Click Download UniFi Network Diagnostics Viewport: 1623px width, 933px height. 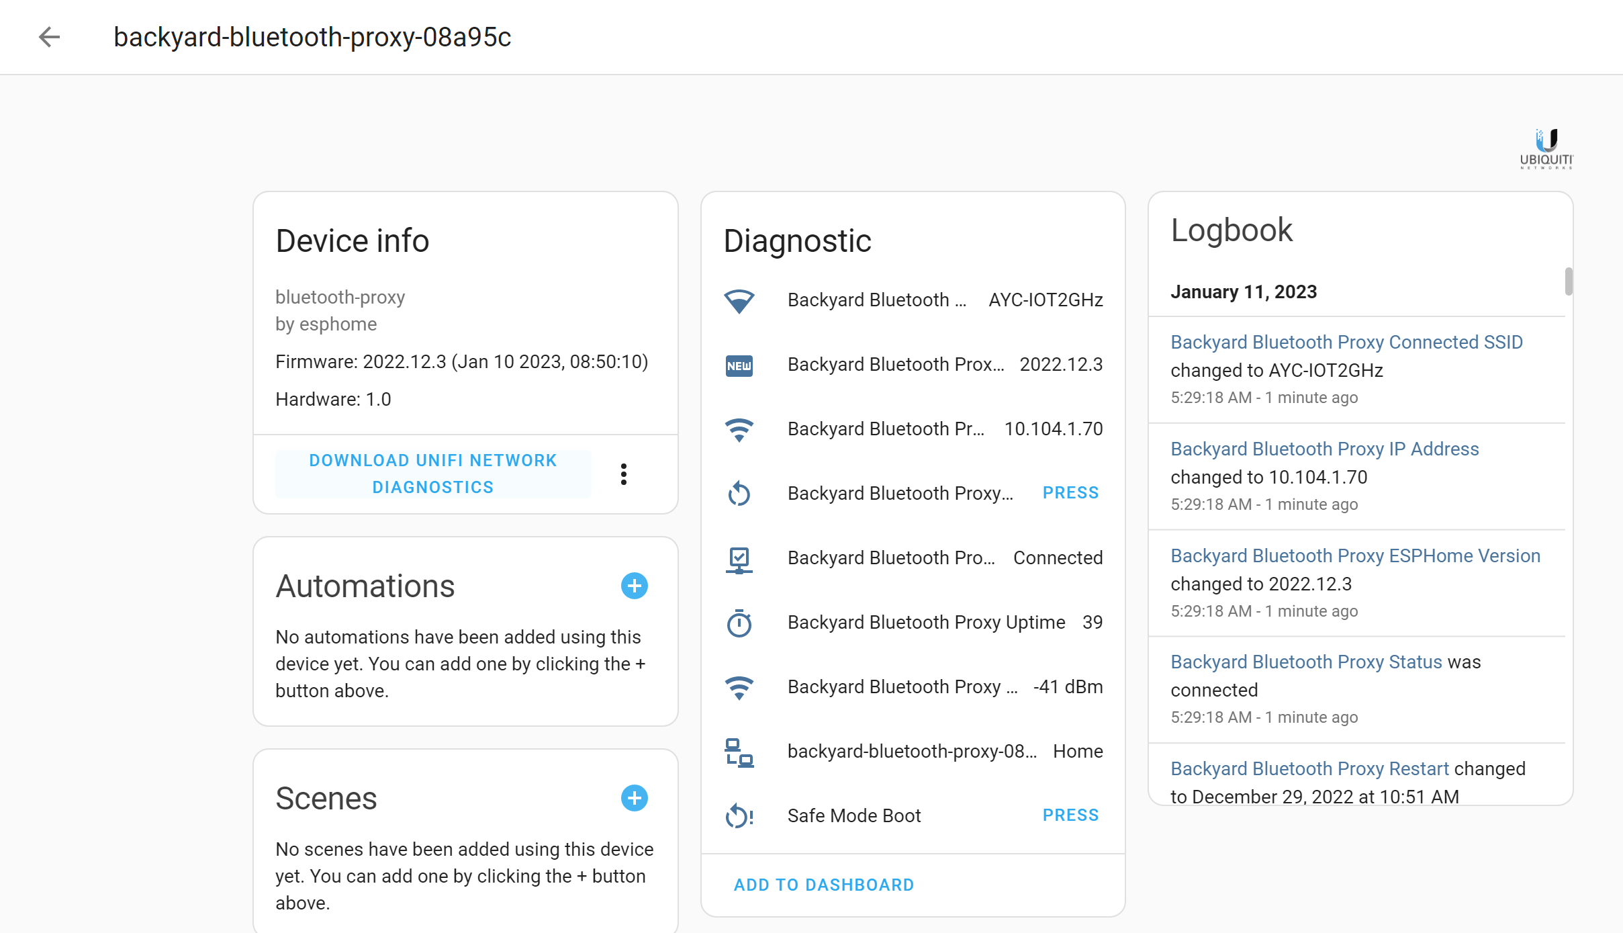(x=433, y=474)
